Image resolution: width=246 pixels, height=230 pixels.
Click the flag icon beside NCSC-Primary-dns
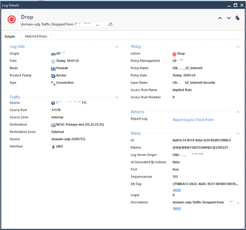53,125
